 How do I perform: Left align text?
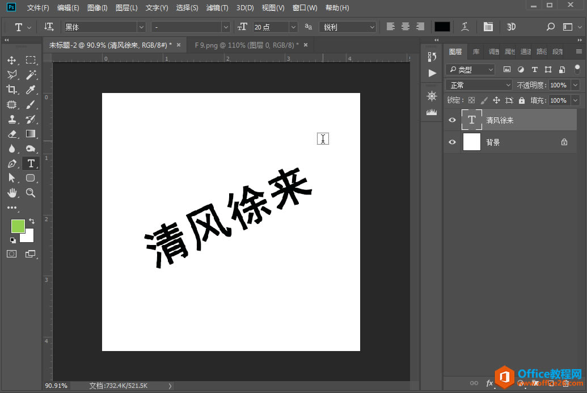pyautogui.click(x=390, y=27)
